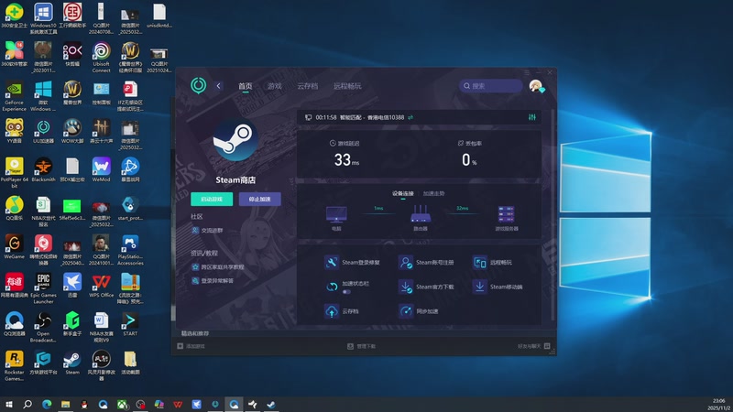Open Steam登录修复 repair tool

pos(352,263)
